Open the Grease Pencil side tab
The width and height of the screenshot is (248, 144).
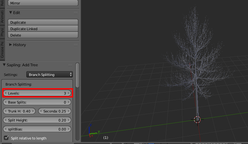(x=2, y=50)
